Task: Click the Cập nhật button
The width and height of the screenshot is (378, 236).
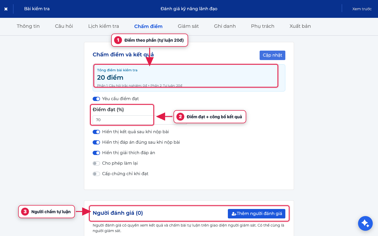Action: click(272, 55)
